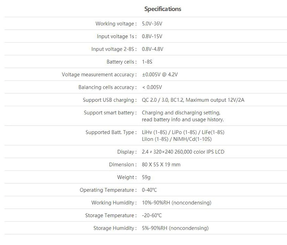
Task: Select the ±0.005V @ 4.2V value
Action: pos(160,75)
